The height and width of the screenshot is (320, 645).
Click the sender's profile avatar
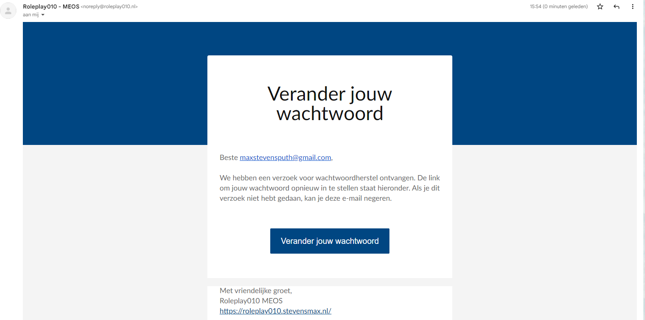pos(8,11)
